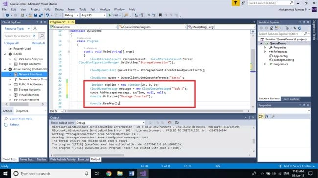Click Task View icon on taskbar

97,173
